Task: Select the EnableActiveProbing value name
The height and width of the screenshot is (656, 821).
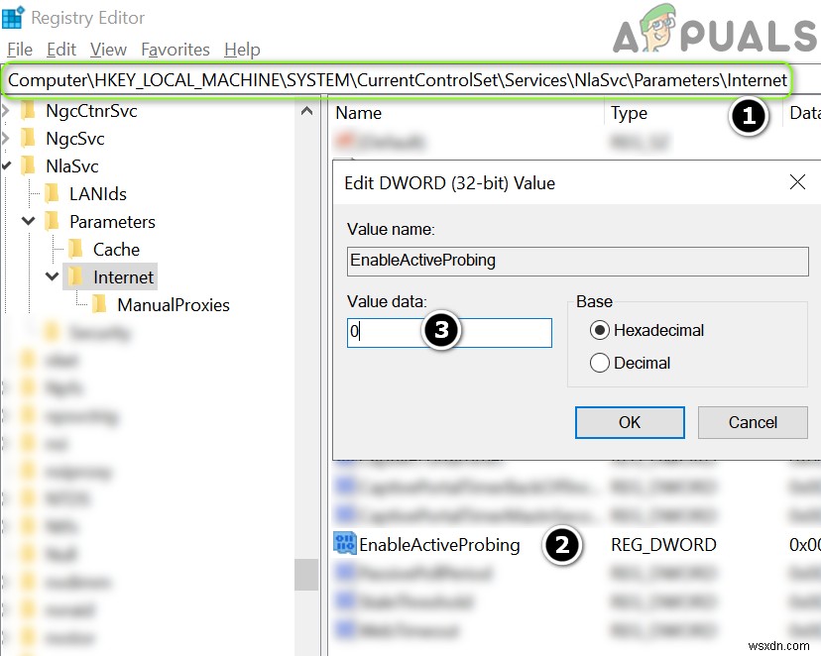Action: click(439, 545)
